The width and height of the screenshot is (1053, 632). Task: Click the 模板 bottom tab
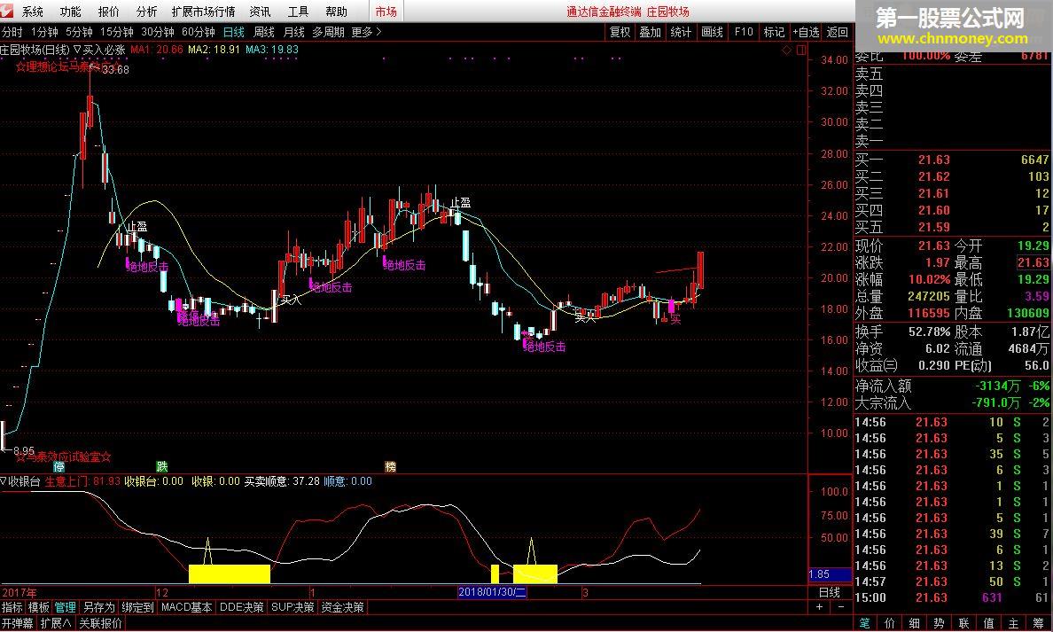38,607
